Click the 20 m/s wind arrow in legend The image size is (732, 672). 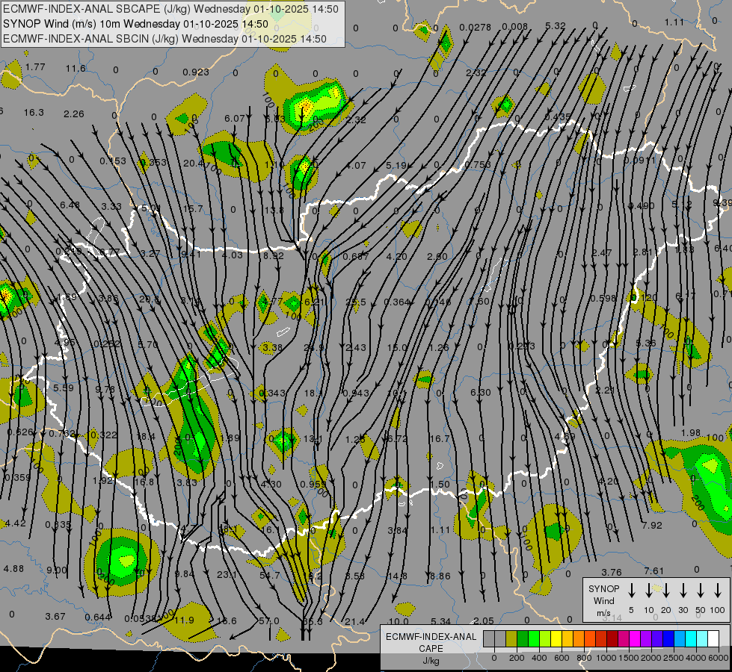coord(665,590)
